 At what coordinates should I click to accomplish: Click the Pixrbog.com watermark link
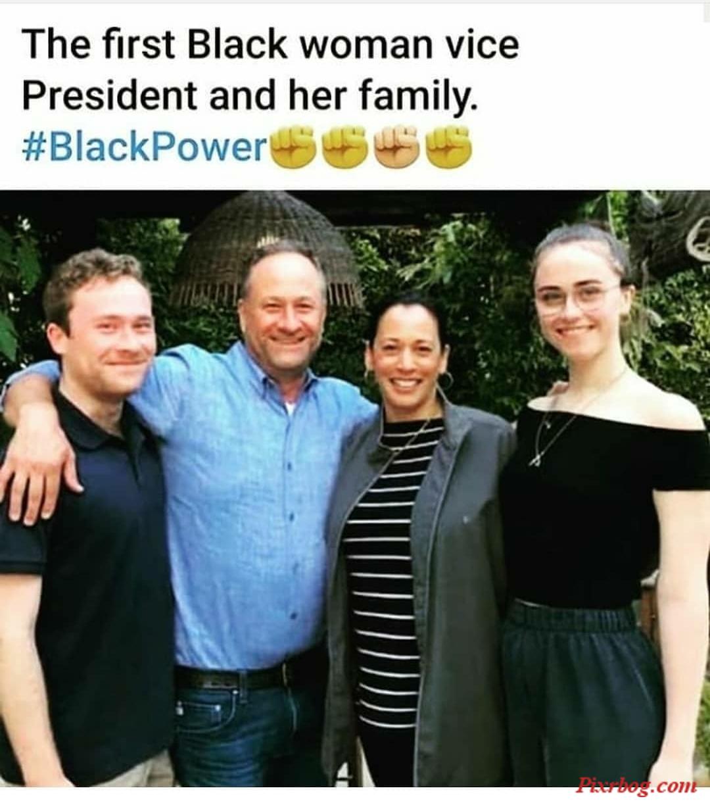(636, 785)
